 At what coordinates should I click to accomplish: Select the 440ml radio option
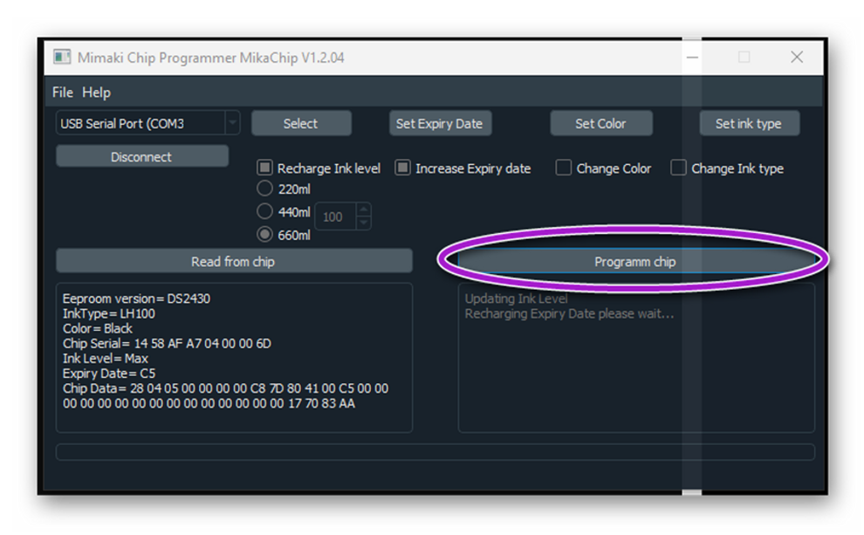265,211
